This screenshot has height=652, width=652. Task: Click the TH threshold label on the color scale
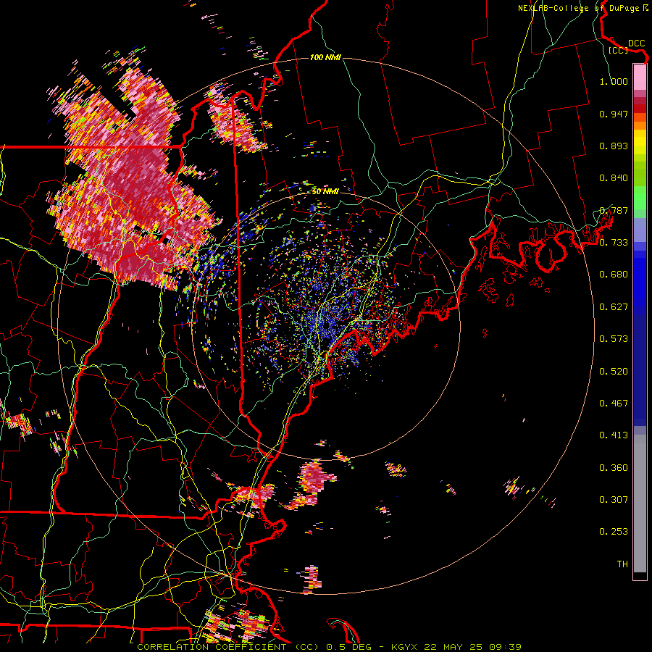tap(622, 564)
